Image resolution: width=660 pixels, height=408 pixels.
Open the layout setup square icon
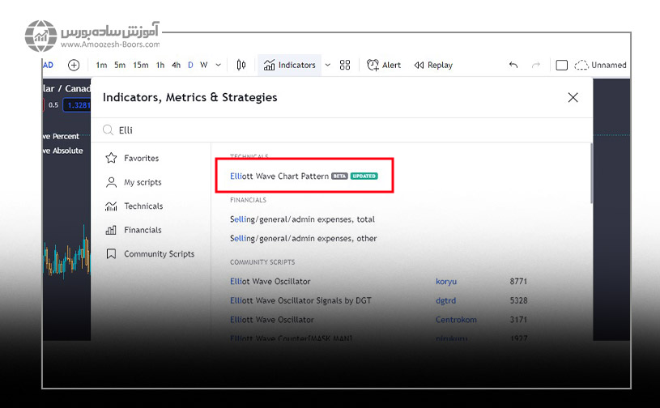tap(561, 65)
